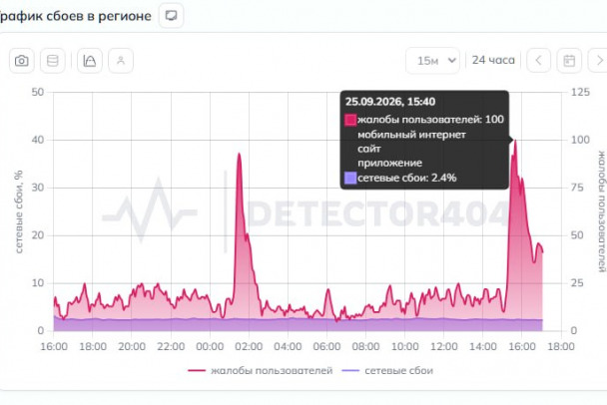
Task: Go to previous period with left arrow
Action: [538, 60]
